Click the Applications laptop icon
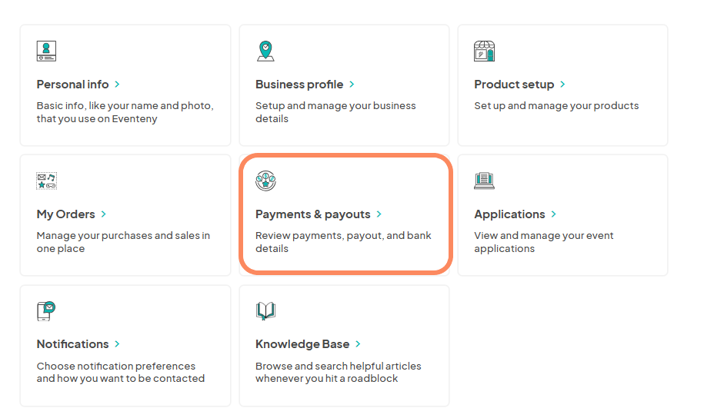The image size is (724, 418). tap(484, 181)
